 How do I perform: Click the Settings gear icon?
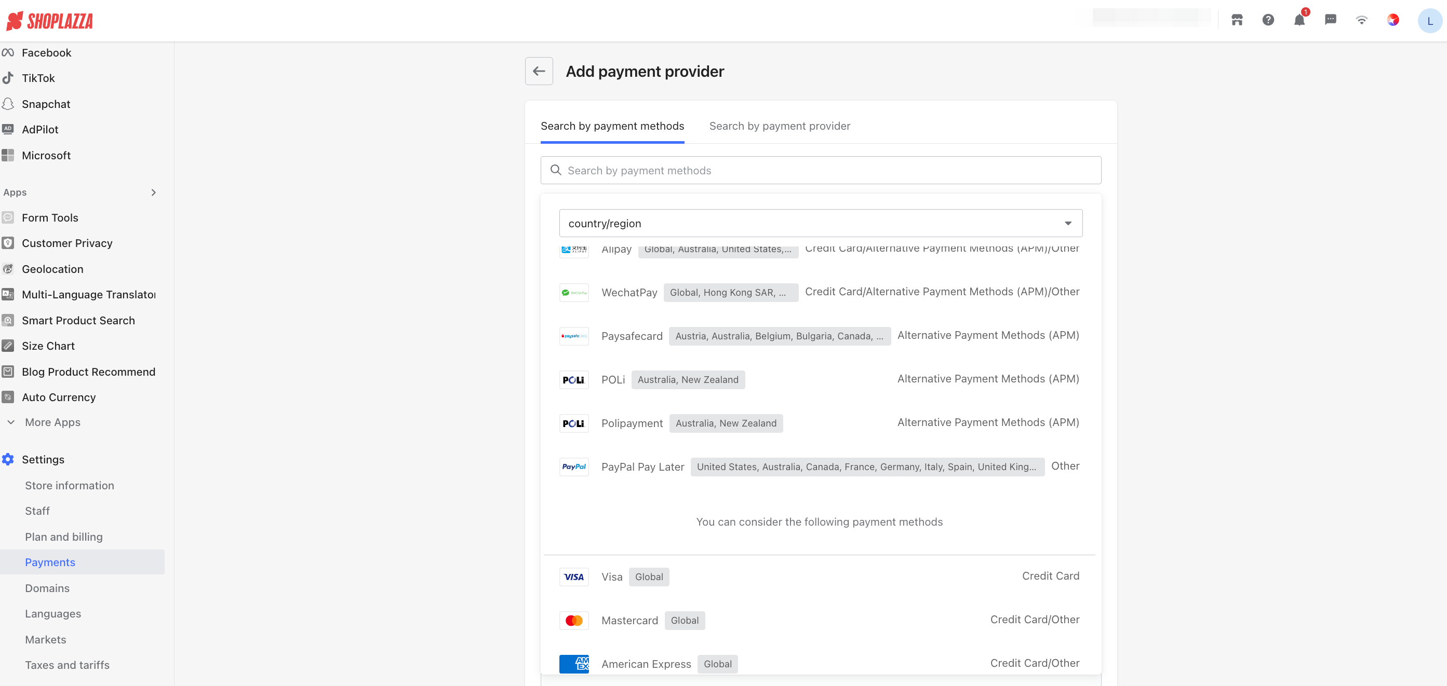click(x=8, y=459)
